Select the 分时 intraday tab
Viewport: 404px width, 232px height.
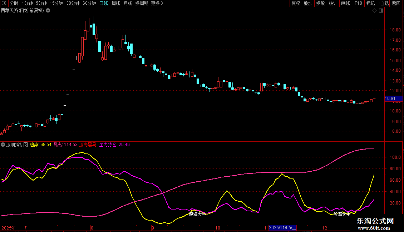[x=14, y=4]
